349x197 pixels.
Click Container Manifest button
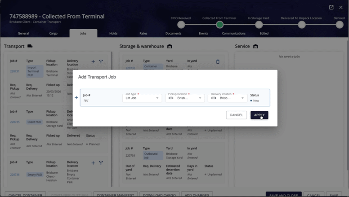coord(115,195)
